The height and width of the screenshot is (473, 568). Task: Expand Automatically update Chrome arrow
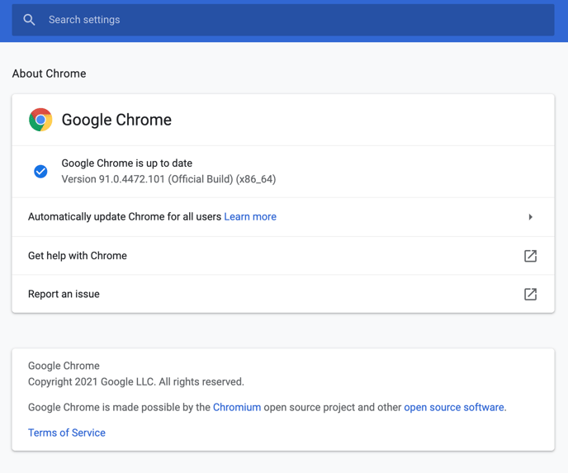tap(530, 217)
